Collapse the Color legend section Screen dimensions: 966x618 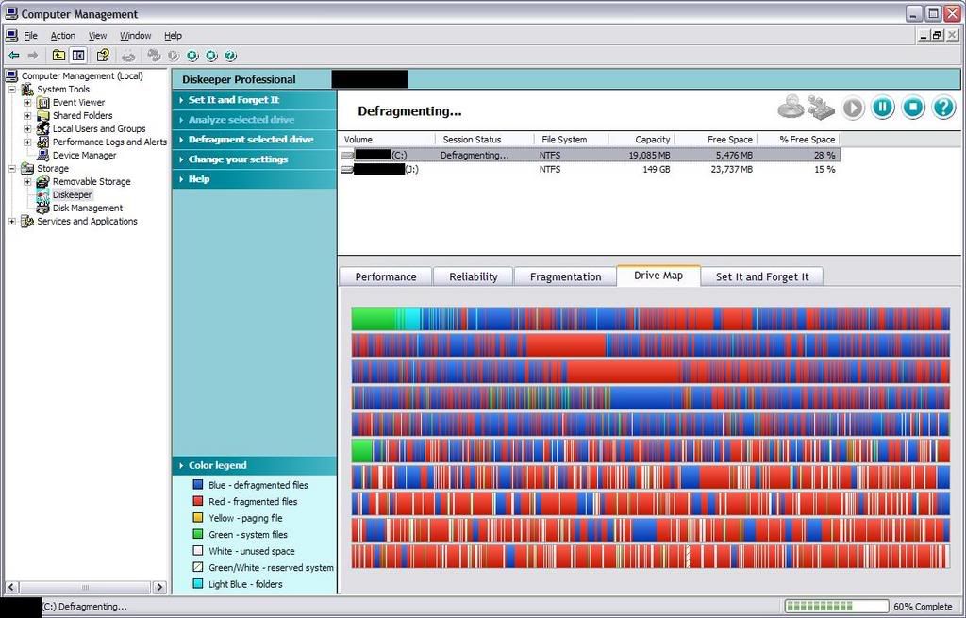255,465
